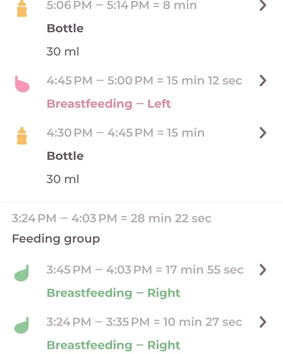Select Breastfeeding – Right at 3:24 PM
Viewport: 283px width, 354px height.
(x=113, y=346)
